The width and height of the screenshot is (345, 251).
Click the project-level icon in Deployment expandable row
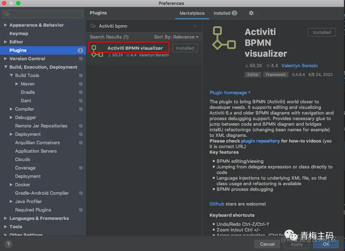[81, 134]
